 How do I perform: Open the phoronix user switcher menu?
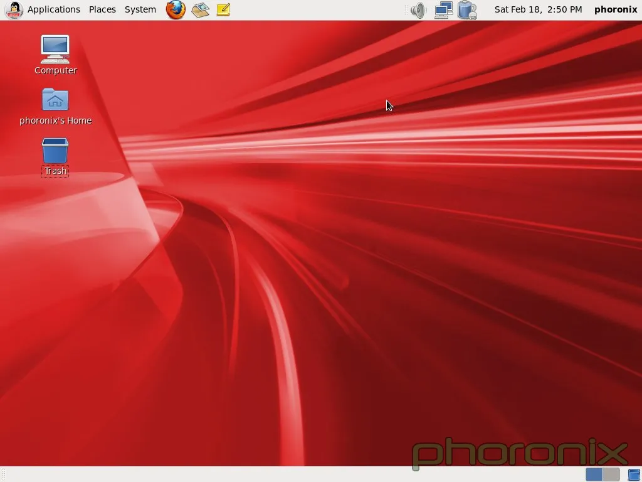[x=615, y=9]
